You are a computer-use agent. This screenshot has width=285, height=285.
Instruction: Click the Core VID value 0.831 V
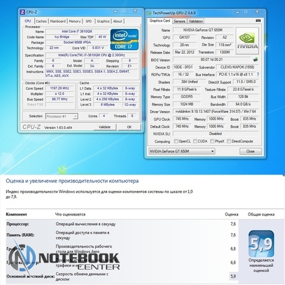click(x=98, y=48)
